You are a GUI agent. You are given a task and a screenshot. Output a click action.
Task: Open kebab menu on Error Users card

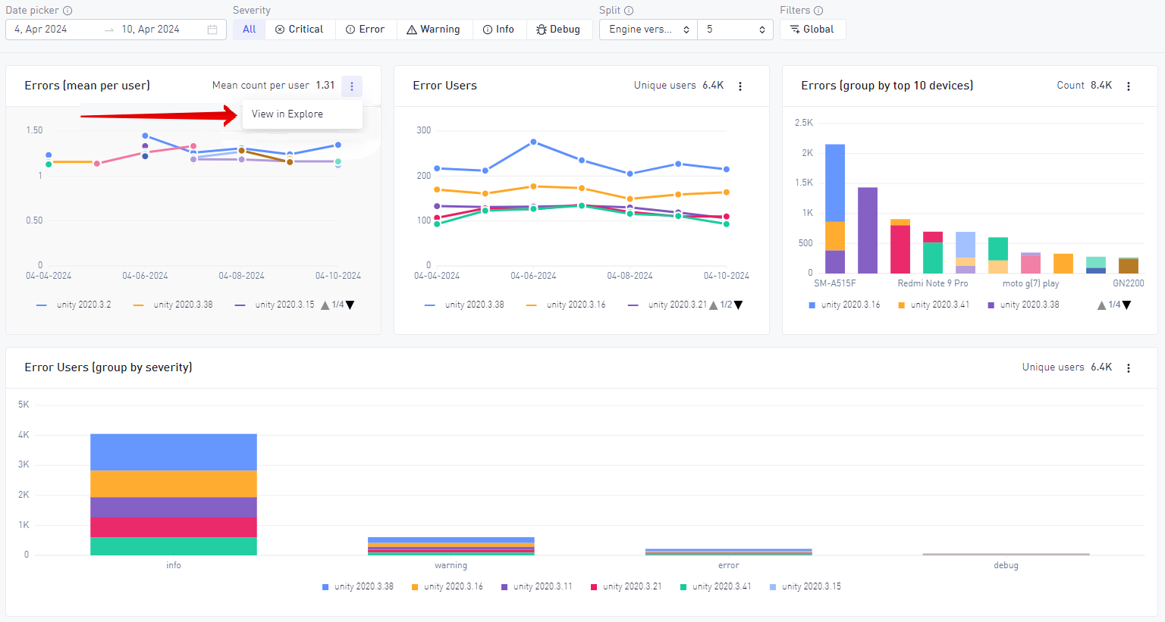click(x=740, y=86)
